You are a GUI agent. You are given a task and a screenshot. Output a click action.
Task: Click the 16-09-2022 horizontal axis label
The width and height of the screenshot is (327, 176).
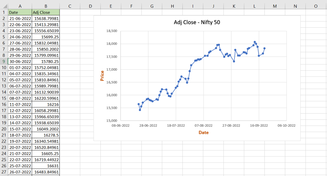[x=259, y=125]
